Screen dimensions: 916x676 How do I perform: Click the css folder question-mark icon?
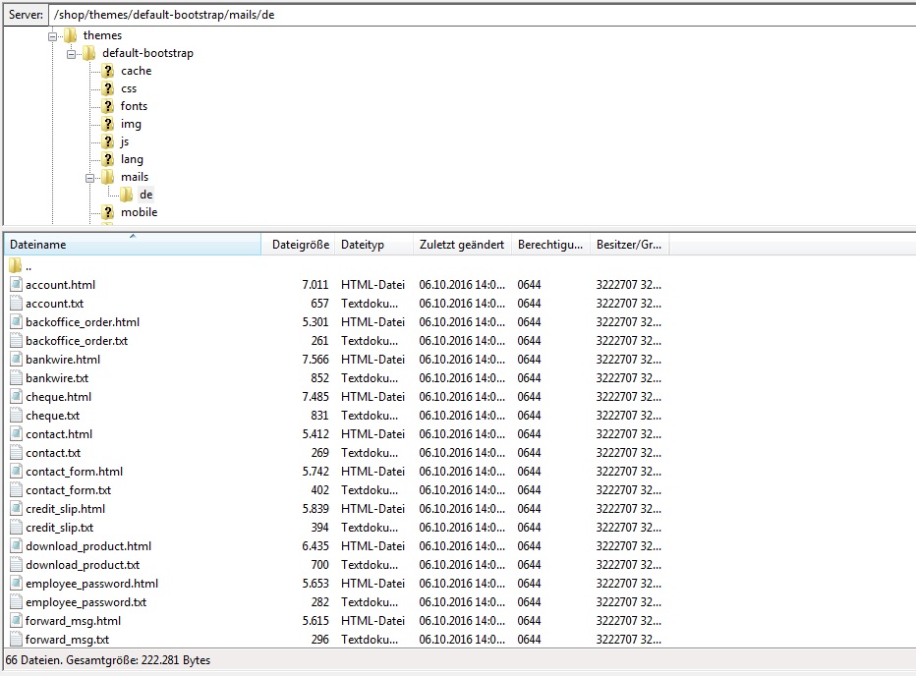pos(107,88)
